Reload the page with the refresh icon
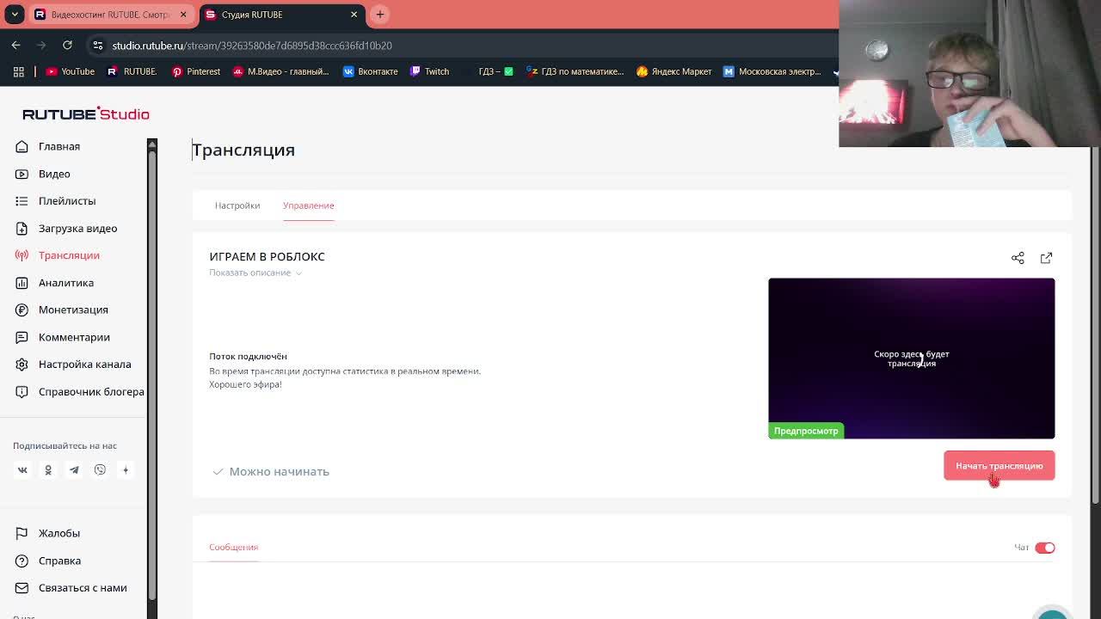This screenshot has height=619, width=1101. pos(67,45)
